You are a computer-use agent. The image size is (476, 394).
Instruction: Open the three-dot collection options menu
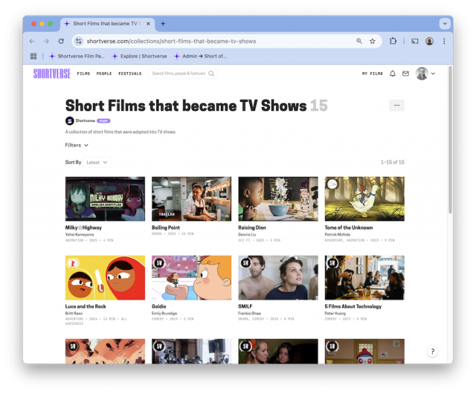(x=396, y=106)
